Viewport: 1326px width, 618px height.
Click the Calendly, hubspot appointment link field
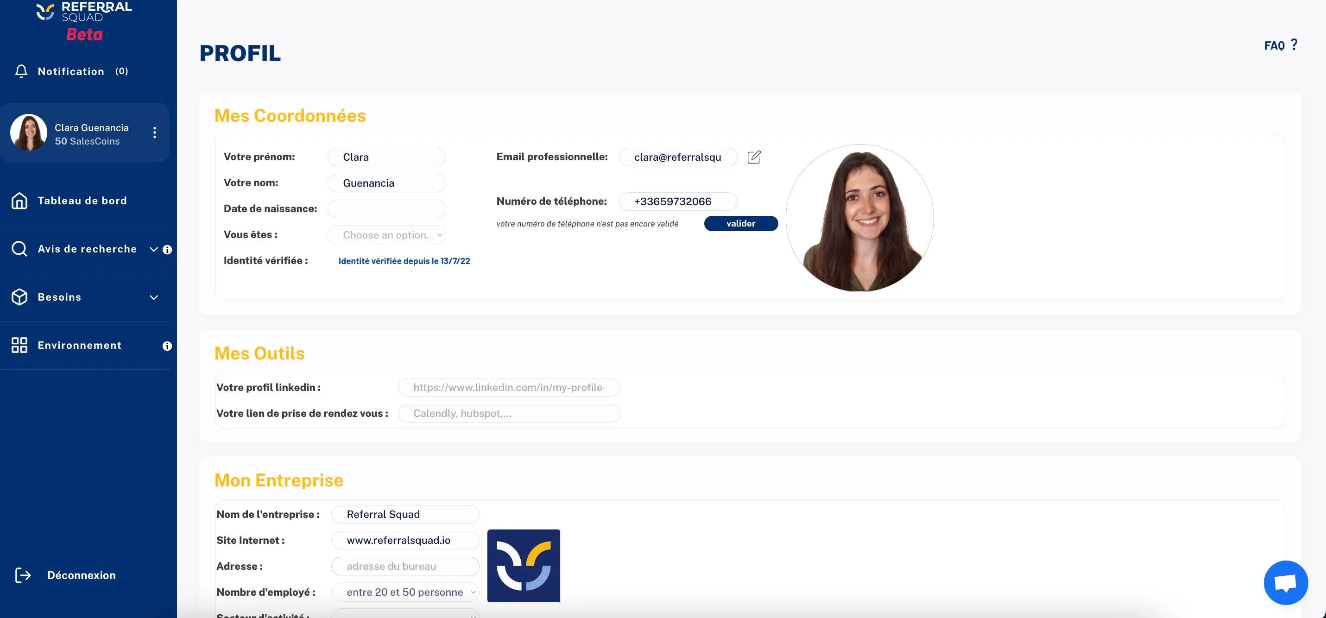509,413
